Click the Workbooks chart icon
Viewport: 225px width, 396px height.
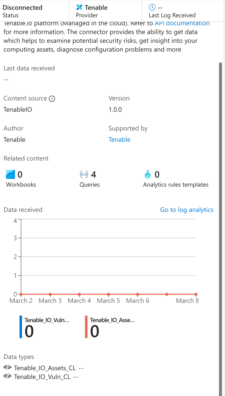coord(10,174)
